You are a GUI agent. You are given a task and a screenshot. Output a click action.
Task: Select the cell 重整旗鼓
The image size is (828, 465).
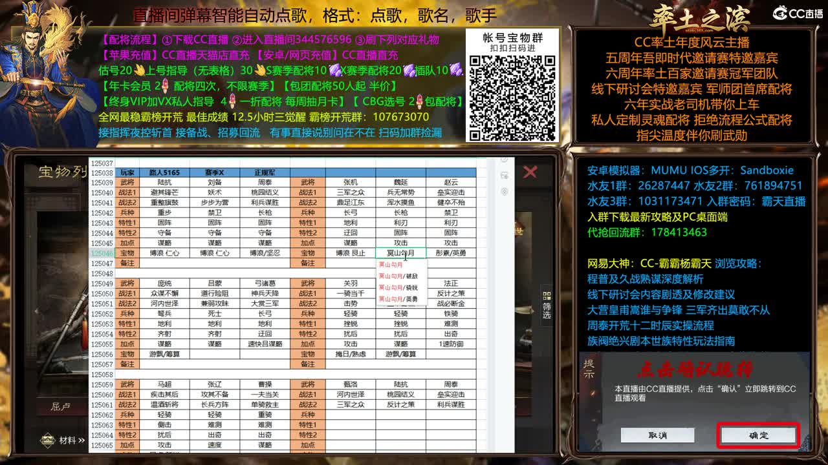point(164,203)
